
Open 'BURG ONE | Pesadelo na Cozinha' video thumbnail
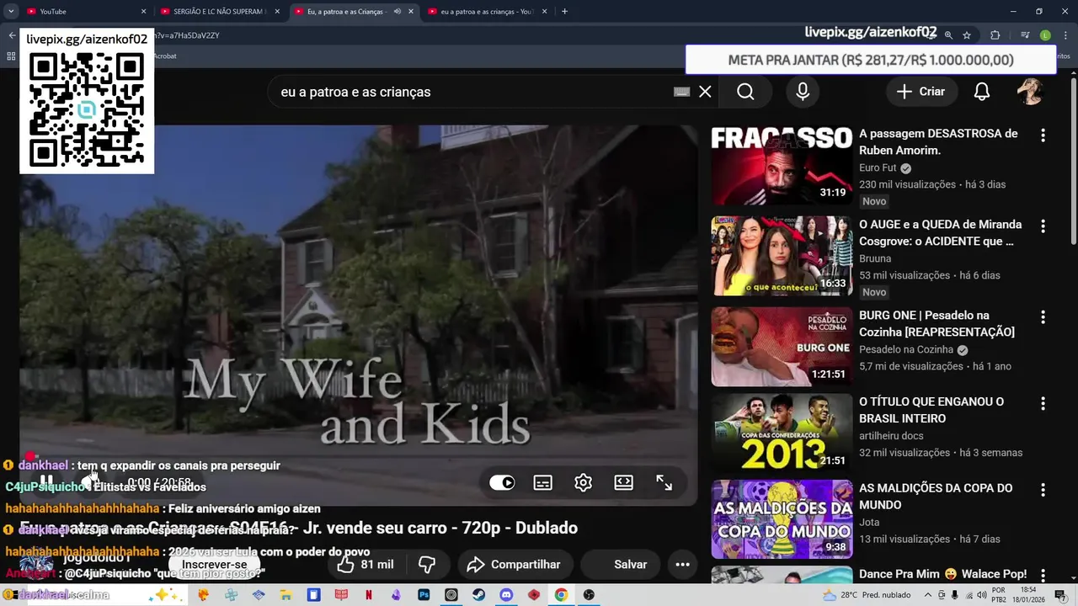(x=782, y=347)
